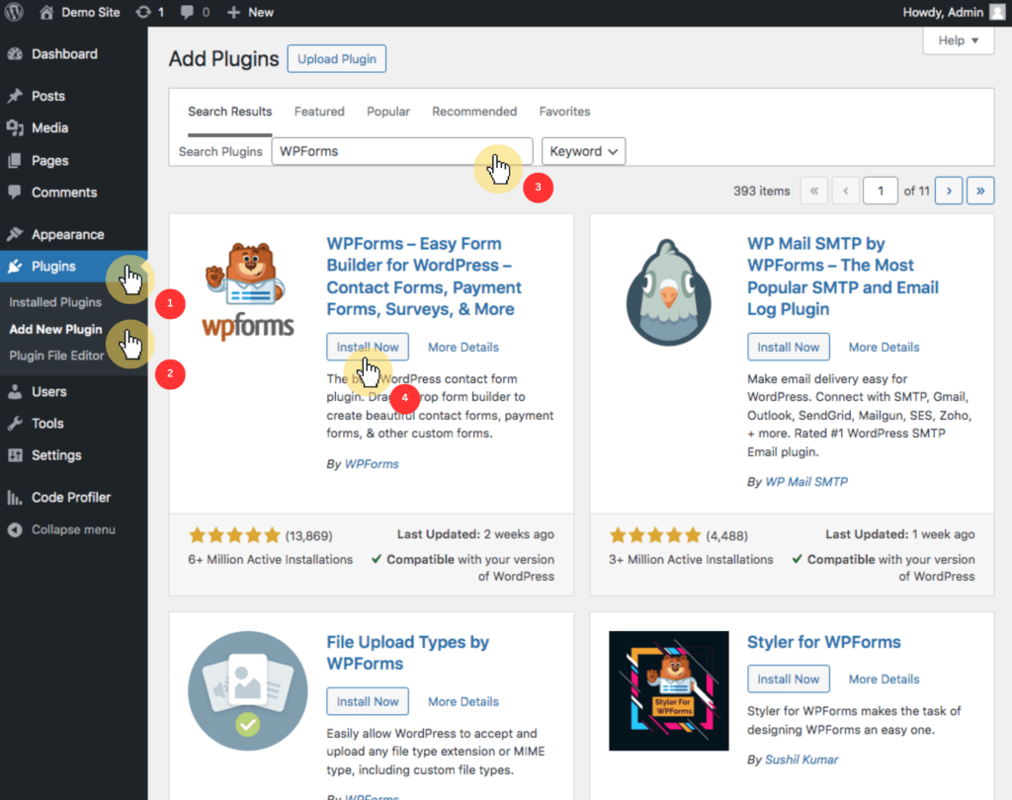Click the Settings sliders icon
1012x800 pixels.
pyautogui.click(x=15, y=455)
